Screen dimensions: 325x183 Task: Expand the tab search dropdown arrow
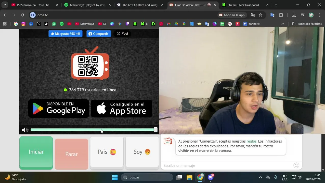[5, 5]
